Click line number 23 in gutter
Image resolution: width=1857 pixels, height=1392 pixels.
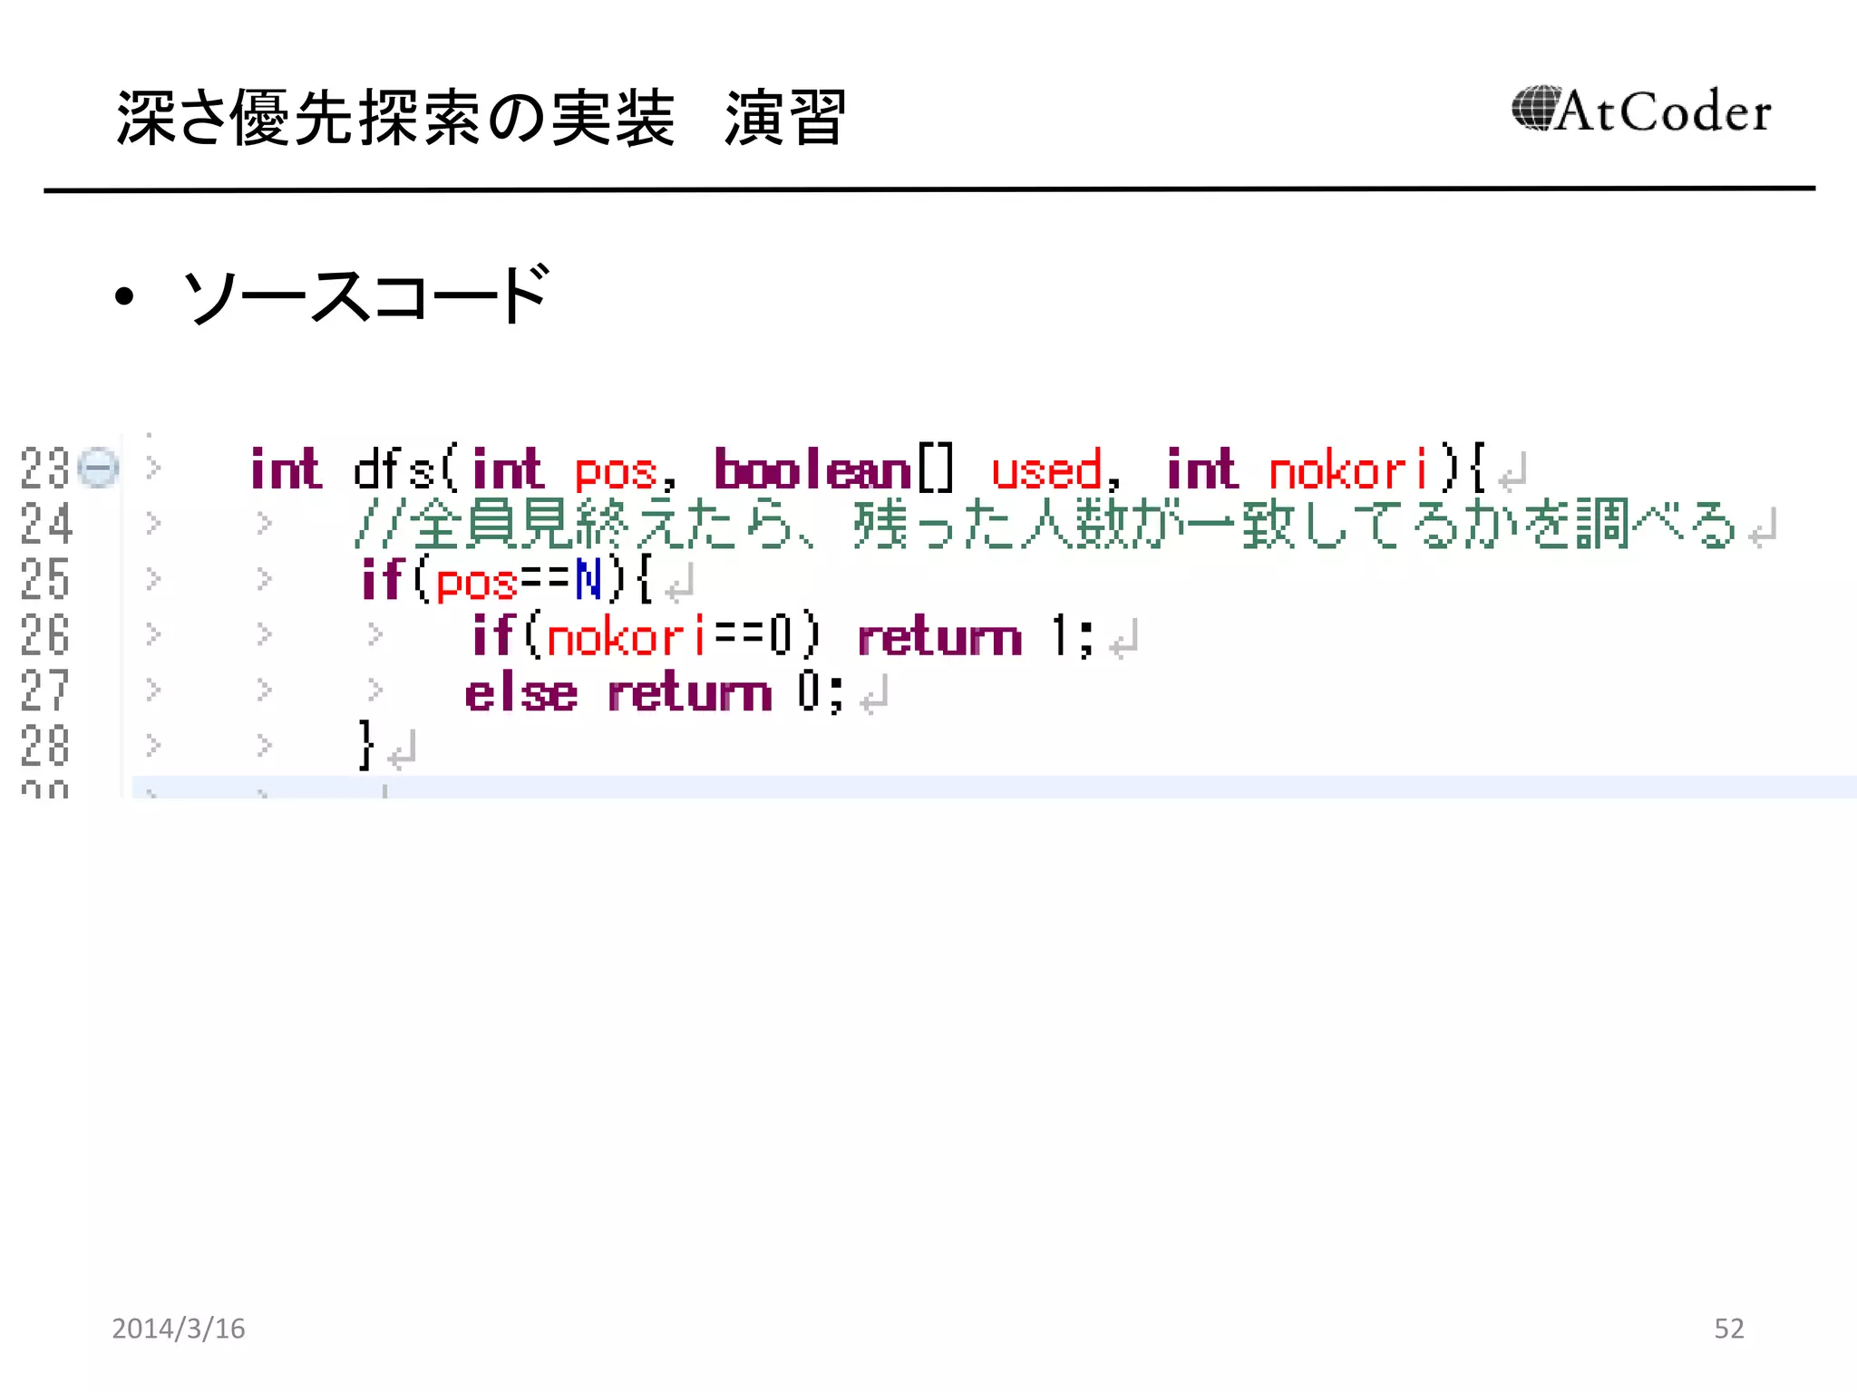(44, 469)
